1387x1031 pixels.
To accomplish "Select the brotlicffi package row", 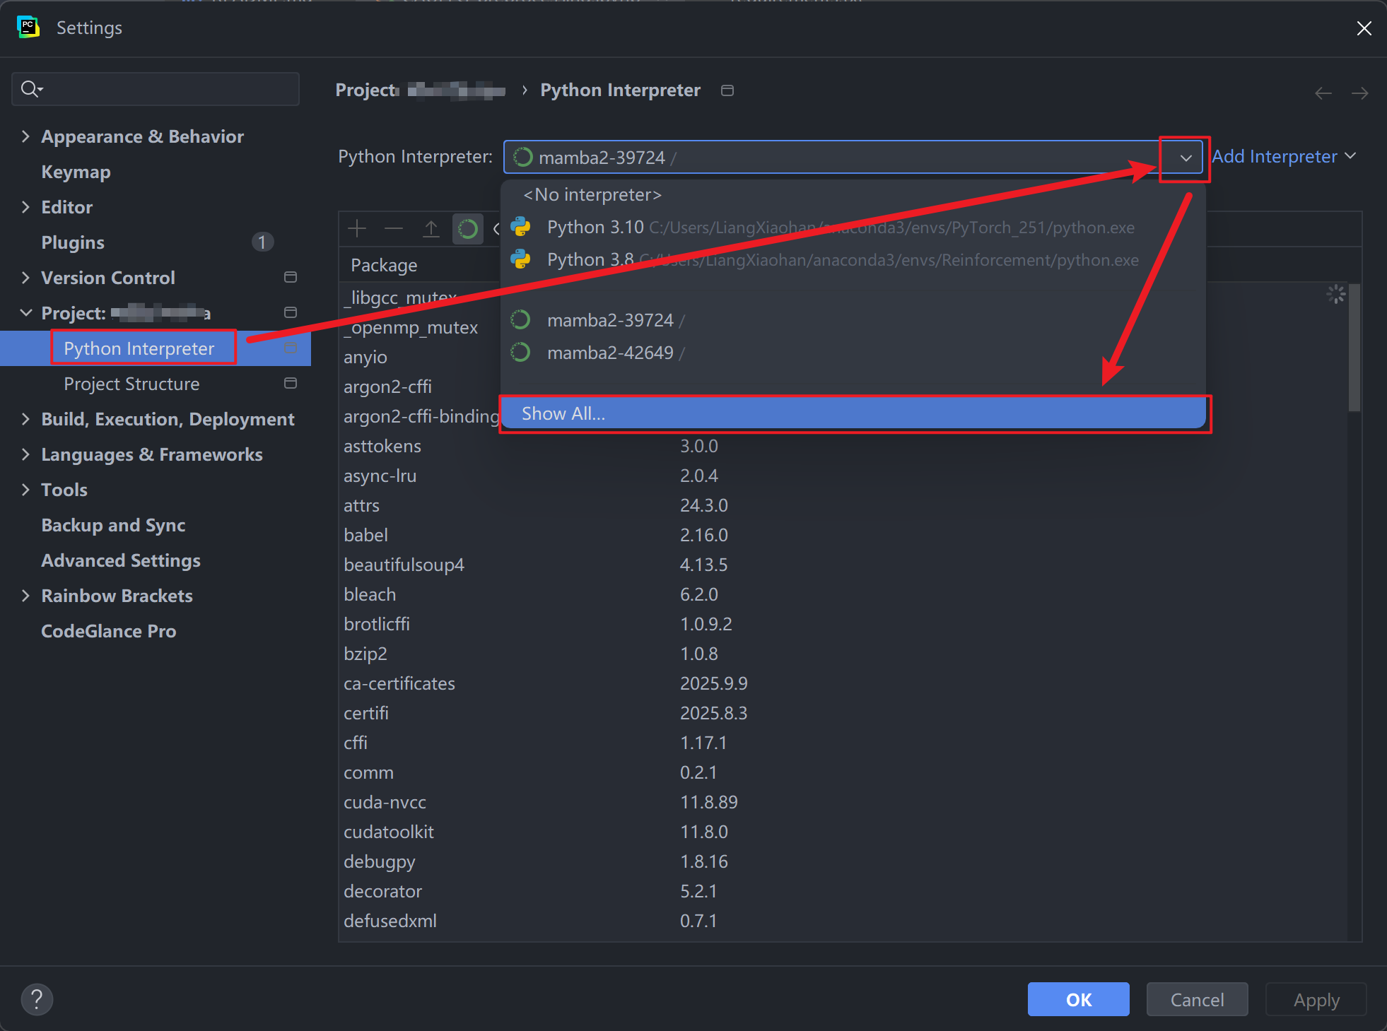I will coord(843,624).
